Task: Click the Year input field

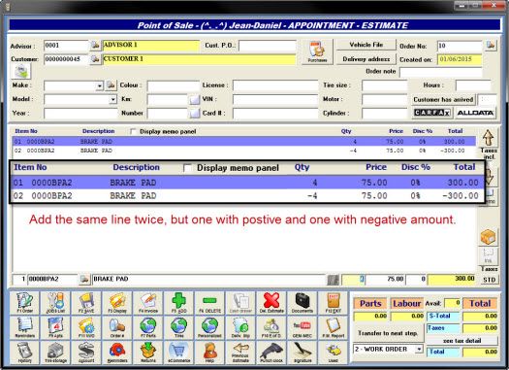Action: click(x=80, y=114)
